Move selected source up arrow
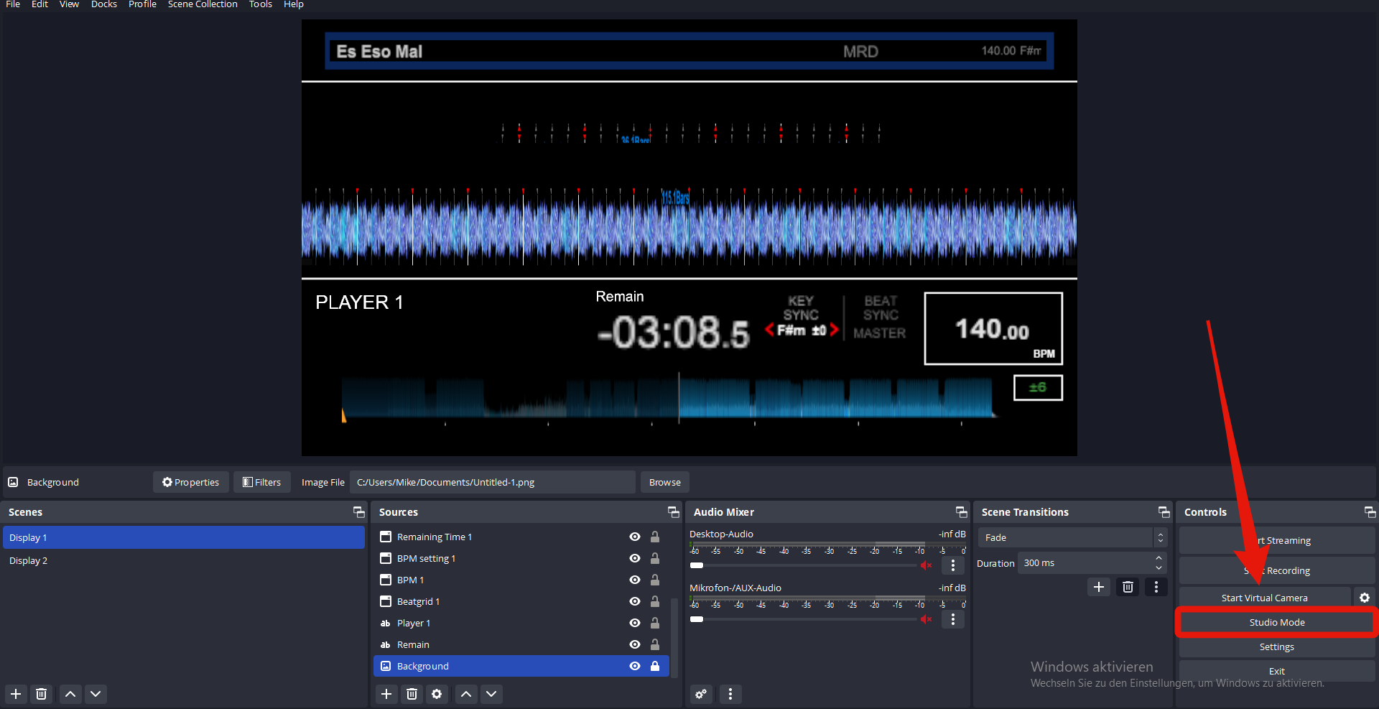 pos(466,694)
